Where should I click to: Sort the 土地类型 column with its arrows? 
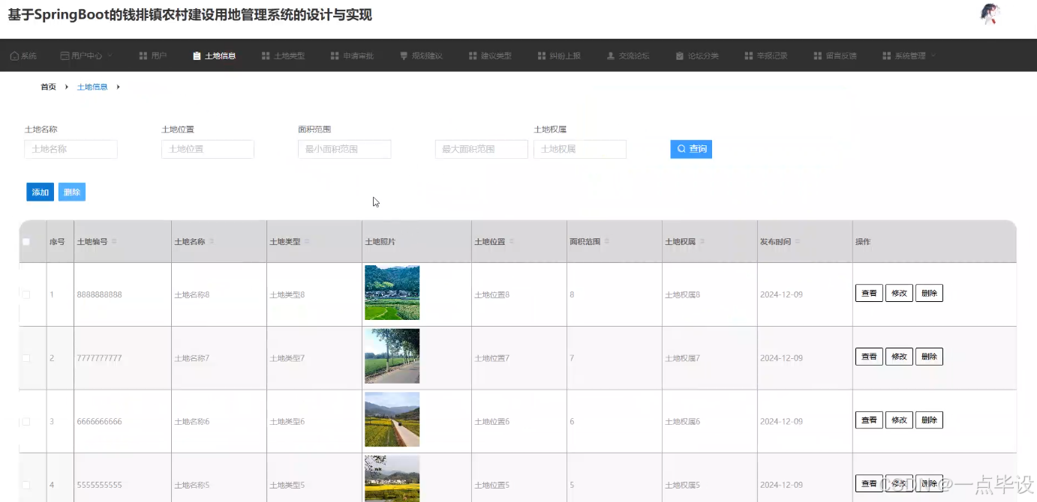[x=307, y=242]
